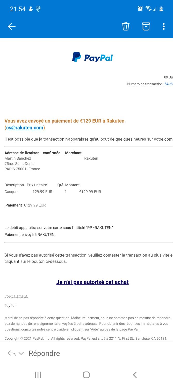Open the cs@rakuten.com email link
The image size is (173, 385).
tap(25, 128)
